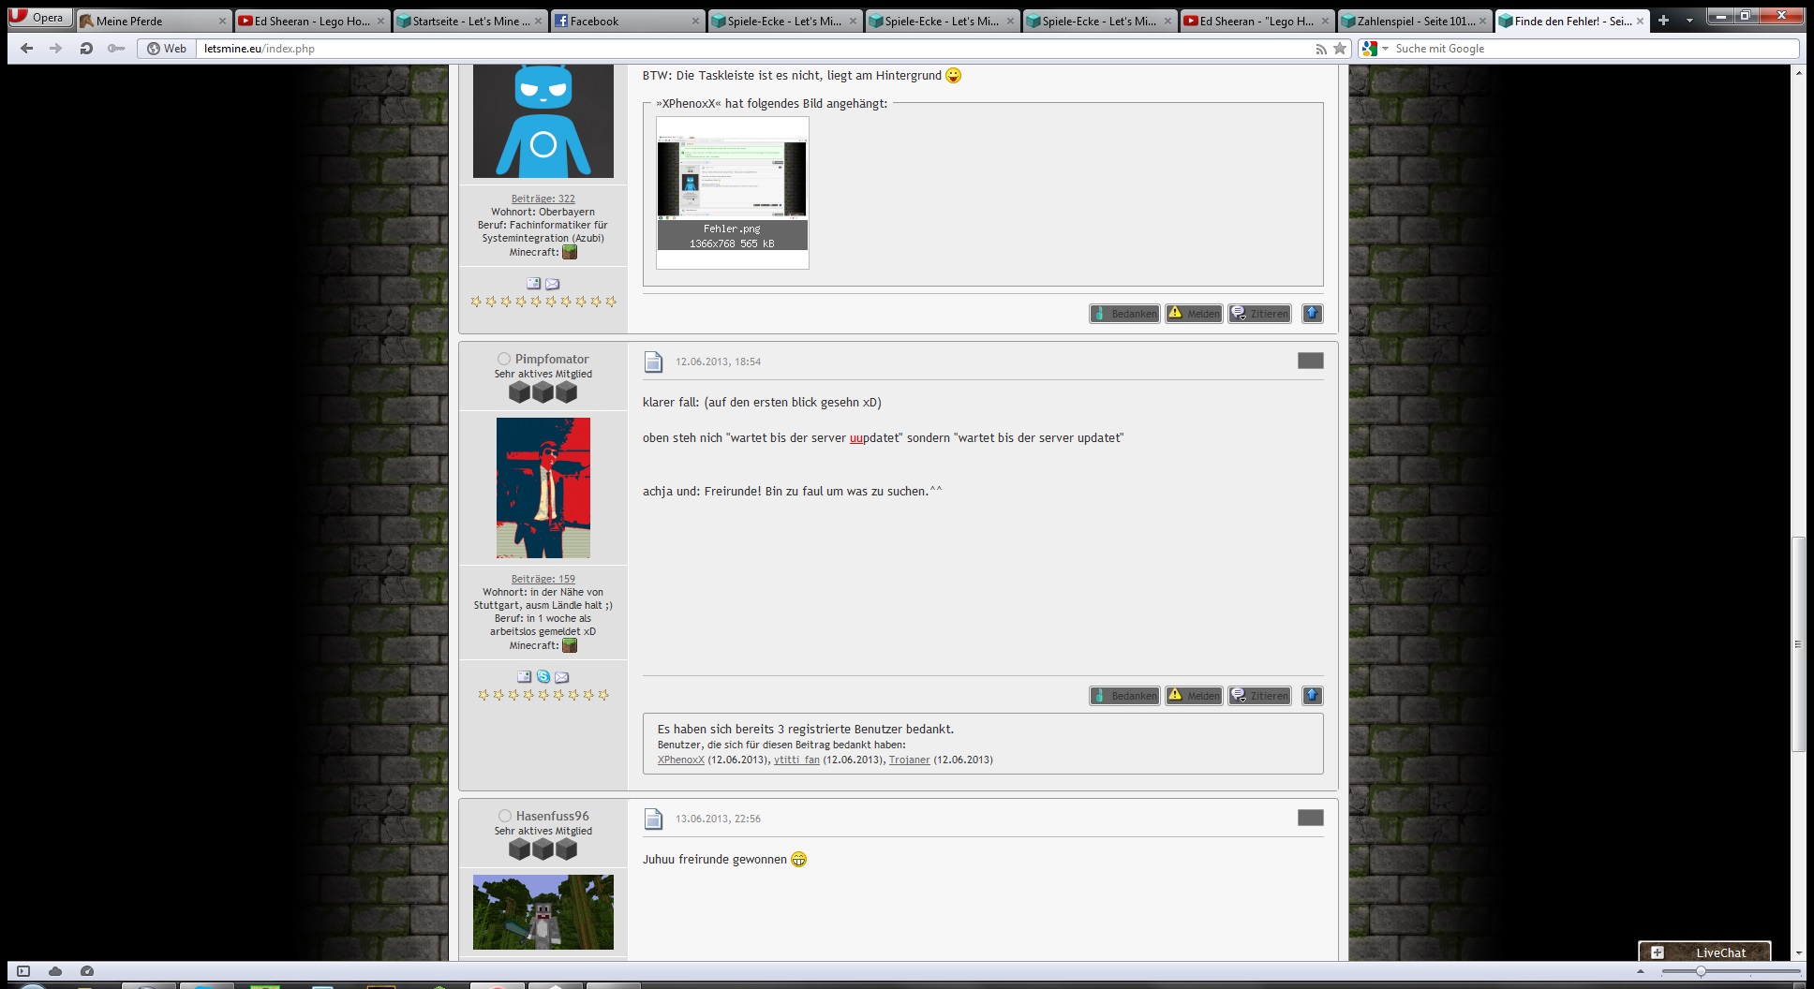Open XPhenoxX user profile link
This screenshot has width=1814, height=989.
680,760
